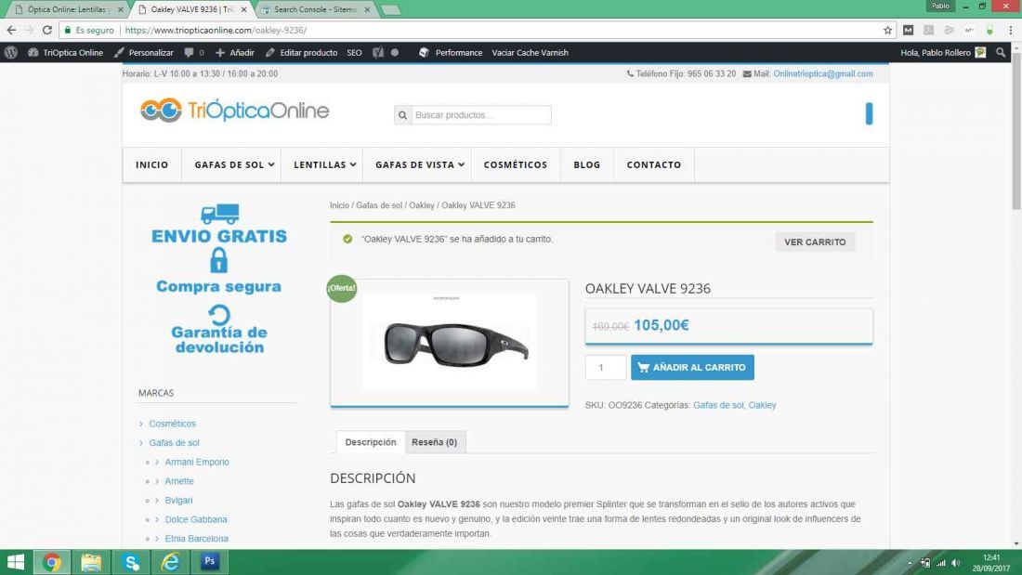Open Cosméticos in Marcas sidebar

172,424
